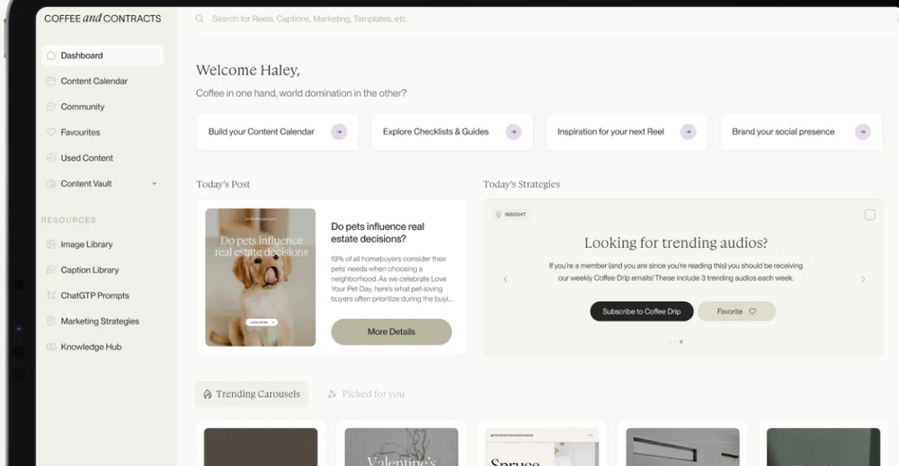899x466 pixels.
Task: Click the search magnifier icon
Action: click(x=200, y=19)
